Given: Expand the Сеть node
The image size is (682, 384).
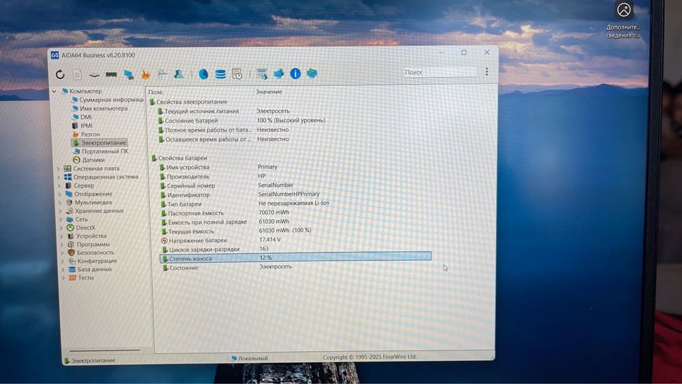Looking at the screenshot, I should click(61, 220).
